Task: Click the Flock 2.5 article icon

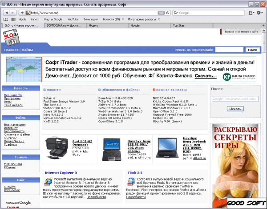Action: point(131,181)
